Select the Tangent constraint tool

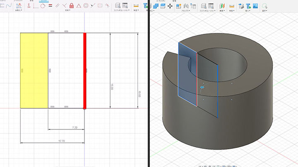(43, 6)
